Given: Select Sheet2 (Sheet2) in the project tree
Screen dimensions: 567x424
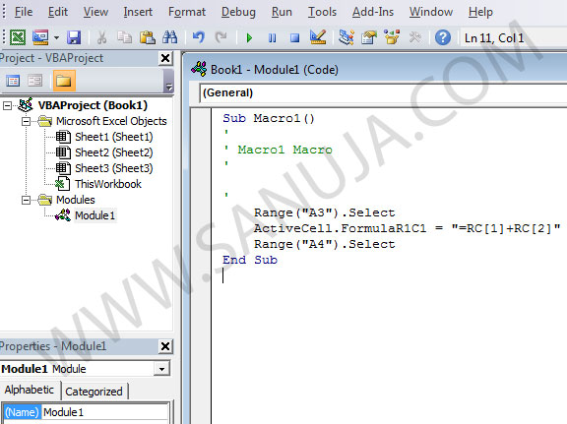Looking at the screenshot, I should click(114, 152).
